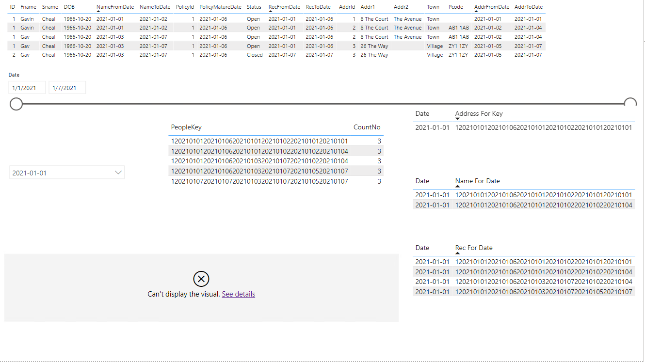Click the Status column header
The height and width of the screenshot is (362, 645).
coord(254,7)
